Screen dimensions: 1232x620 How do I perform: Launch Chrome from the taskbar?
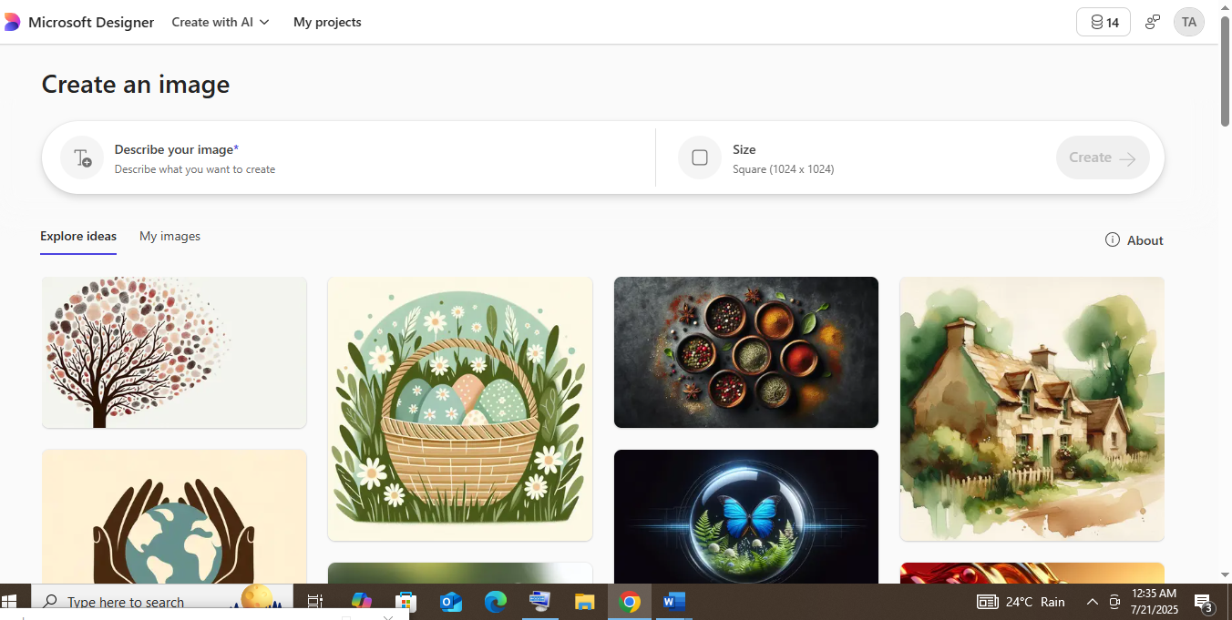[x=629, y=602]
